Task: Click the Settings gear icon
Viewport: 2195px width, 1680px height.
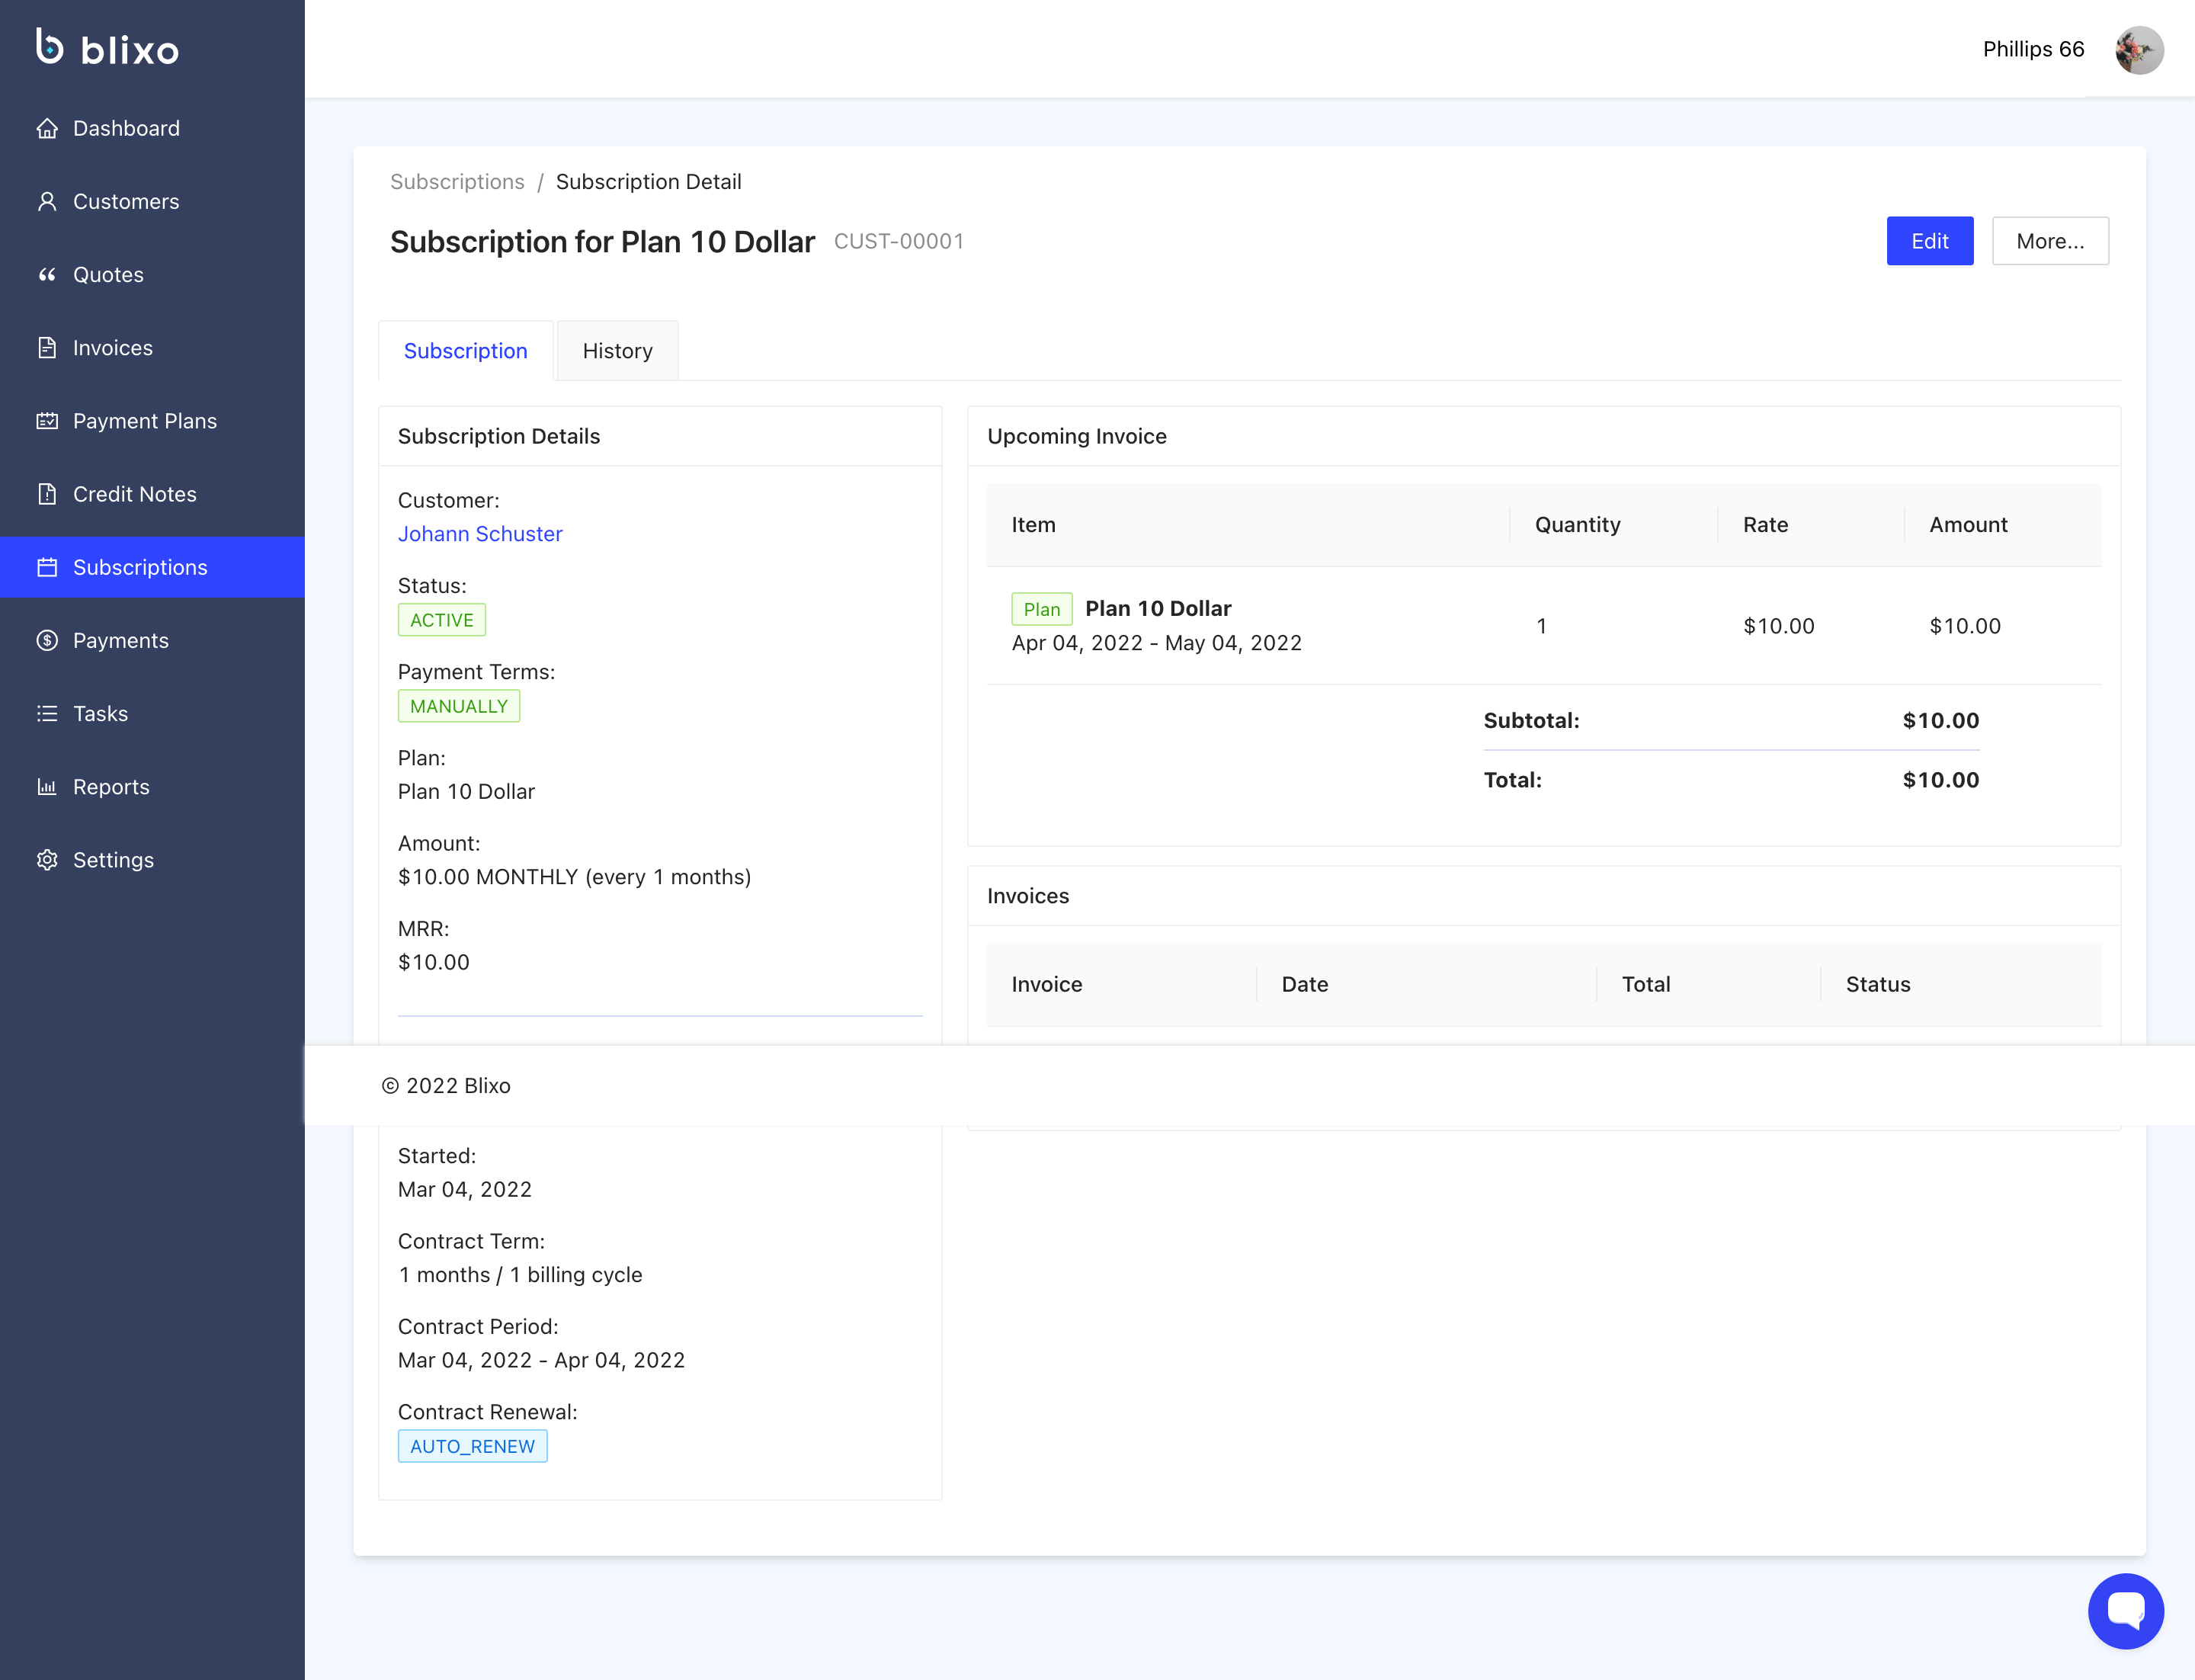Action: point(47,860)
